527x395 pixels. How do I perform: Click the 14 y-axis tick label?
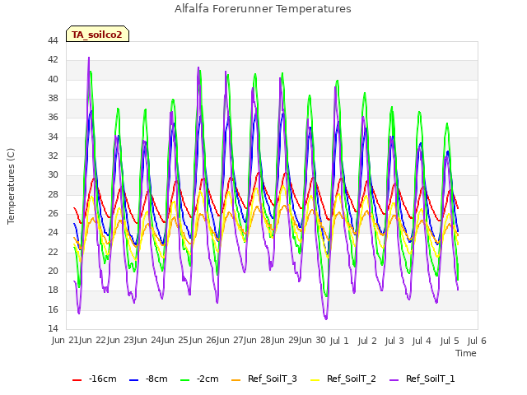[x=53, y=328]
